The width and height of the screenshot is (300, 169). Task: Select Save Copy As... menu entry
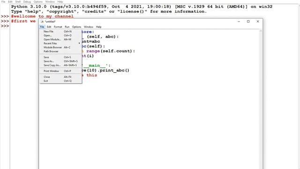coord(60,65)
